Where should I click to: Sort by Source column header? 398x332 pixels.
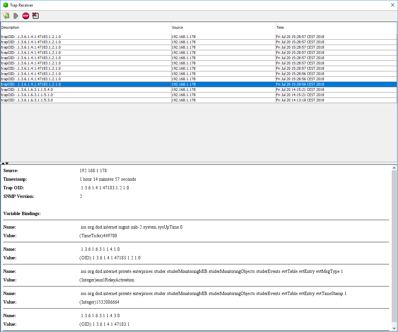223,28
